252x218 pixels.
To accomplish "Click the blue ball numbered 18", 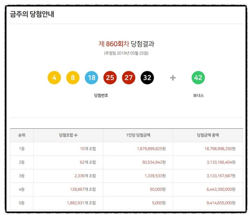I will click(92, 77).
